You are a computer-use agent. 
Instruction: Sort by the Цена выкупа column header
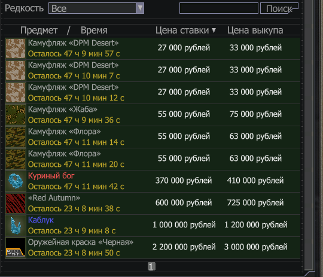[x=255, y=31]
